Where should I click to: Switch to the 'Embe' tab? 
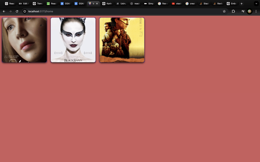232,4
